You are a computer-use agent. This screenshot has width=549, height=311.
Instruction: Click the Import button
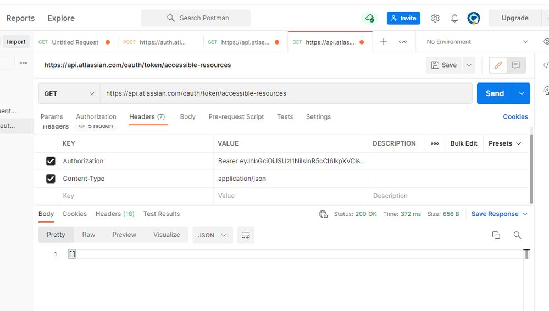[16, 42]
